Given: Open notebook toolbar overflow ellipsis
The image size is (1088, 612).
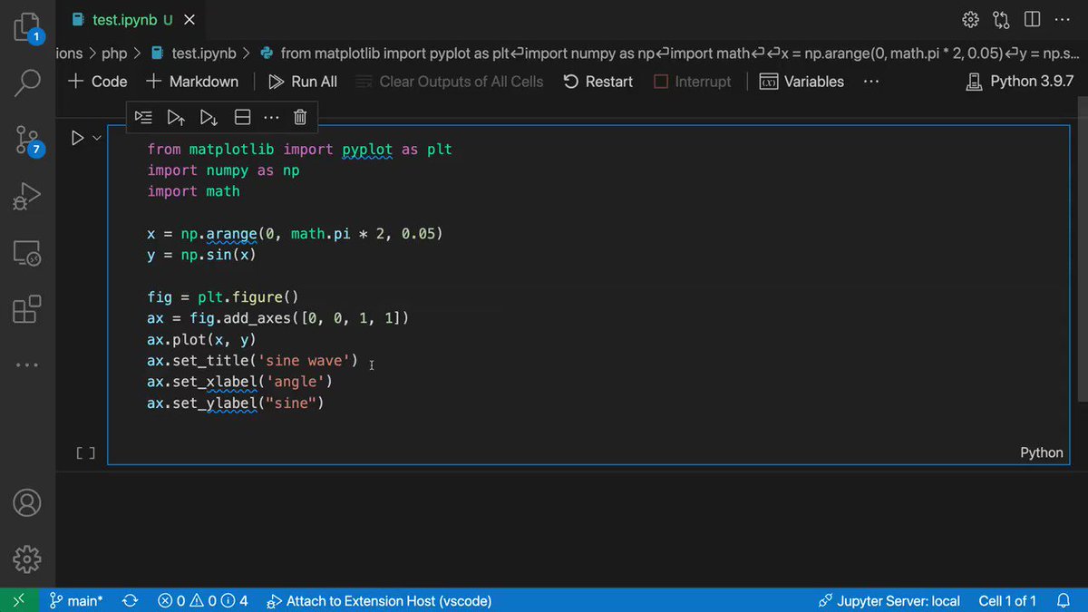Looking at the screenshot, I should (x=871, y=82).
